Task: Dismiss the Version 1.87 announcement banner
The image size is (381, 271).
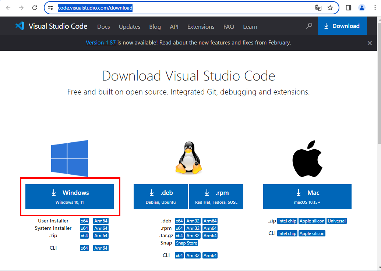Action: (x=370, y=43)
